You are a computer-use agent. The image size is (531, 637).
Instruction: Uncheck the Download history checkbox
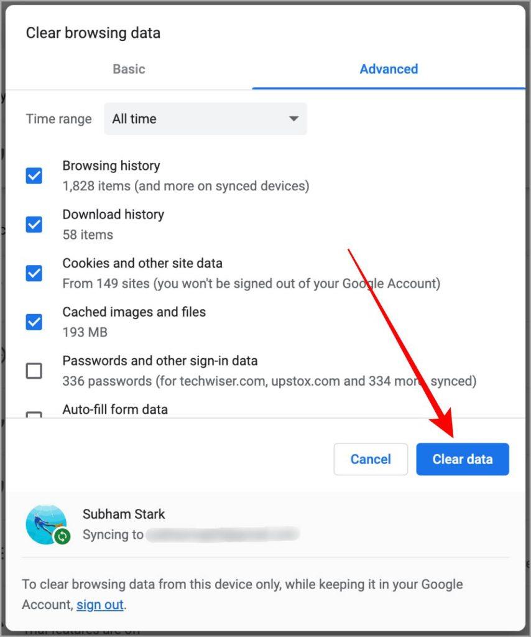click(34, 224)
